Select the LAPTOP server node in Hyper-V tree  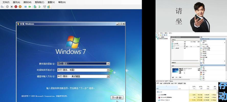click(x=163, y=39)
